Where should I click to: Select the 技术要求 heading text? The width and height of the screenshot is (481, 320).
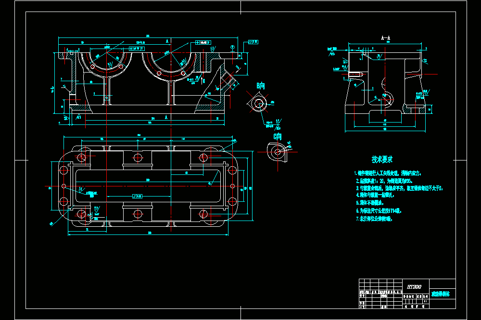[382, 160]
